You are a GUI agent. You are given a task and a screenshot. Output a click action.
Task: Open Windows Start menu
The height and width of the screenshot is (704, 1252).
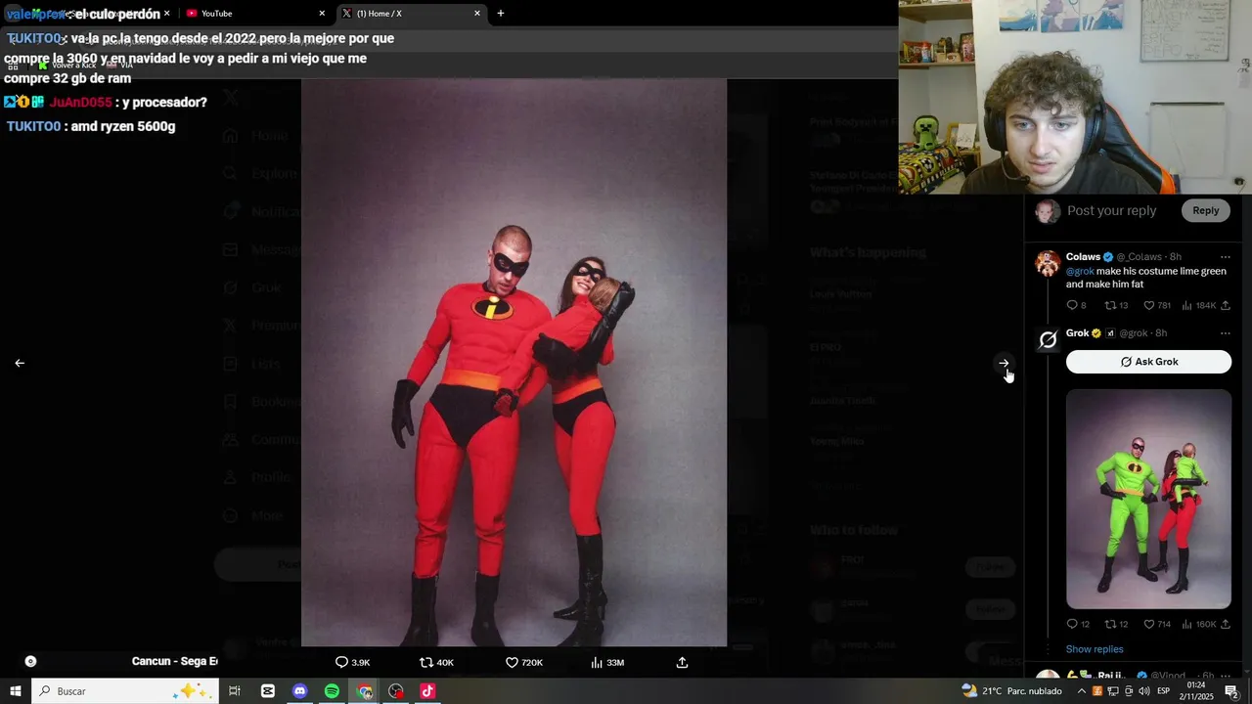pyautogui.click(x=16, y=691)
